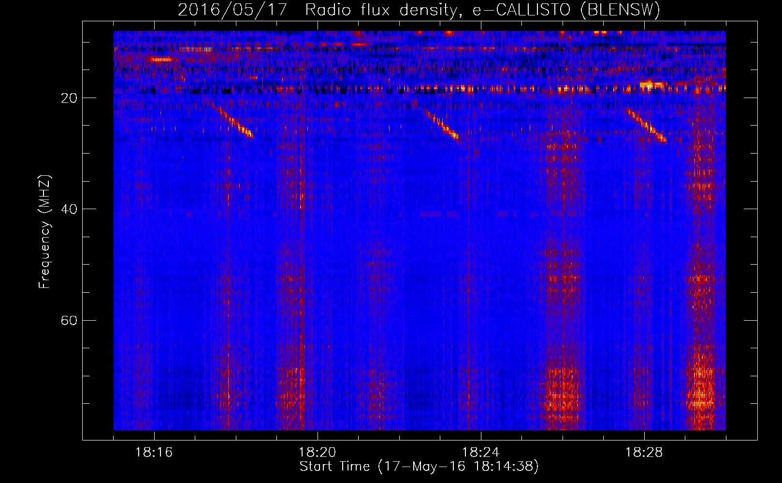Click the 18:20 time tick label

318,453
